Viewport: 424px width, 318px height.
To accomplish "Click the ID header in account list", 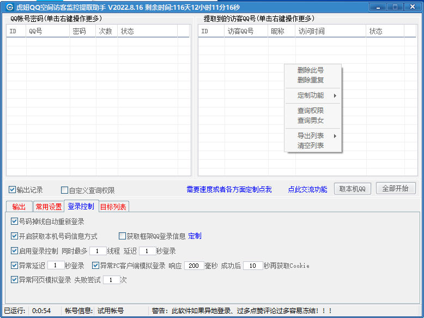I will coord(16,31).
